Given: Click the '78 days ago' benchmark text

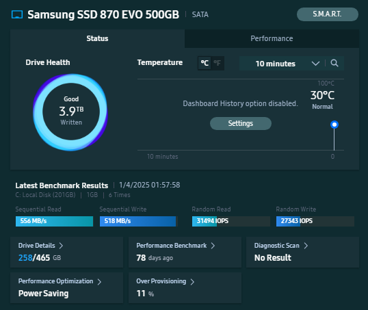Looking at the screenshot, I should tap(155, 258).
